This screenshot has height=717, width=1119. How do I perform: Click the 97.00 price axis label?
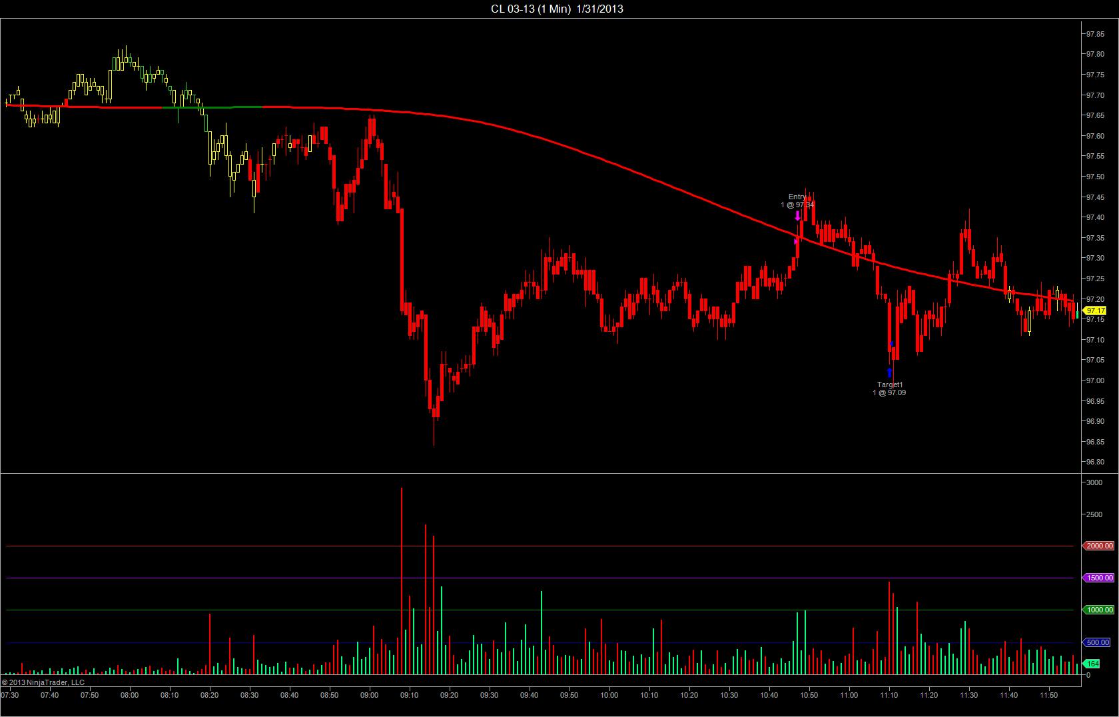pyautogui.click(x=1095, y=380)
